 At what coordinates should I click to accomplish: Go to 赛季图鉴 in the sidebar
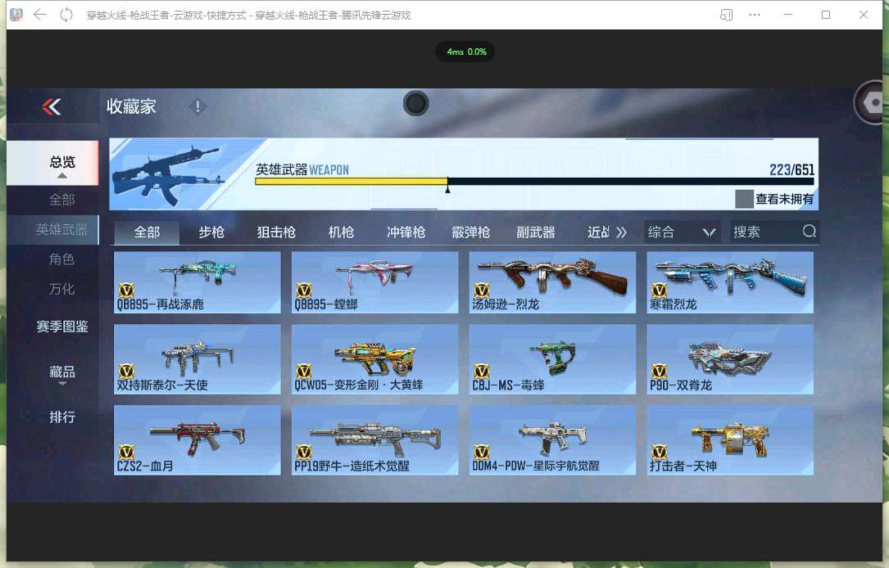point(61,327)
